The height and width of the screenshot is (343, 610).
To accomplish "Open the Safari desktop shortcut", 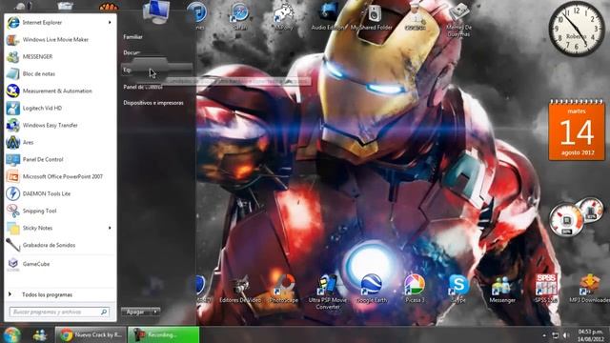I will (239, 15).
